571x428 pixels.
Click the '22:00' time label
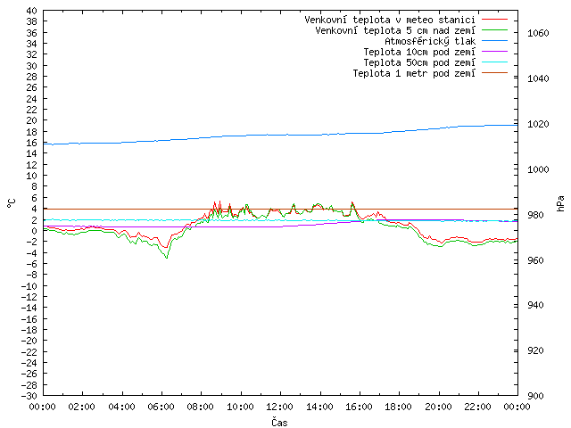click(478, 407)
